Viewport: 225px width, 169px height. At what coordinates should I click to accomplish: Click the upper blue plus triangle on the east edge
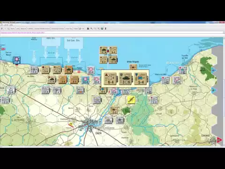point(214,70)
